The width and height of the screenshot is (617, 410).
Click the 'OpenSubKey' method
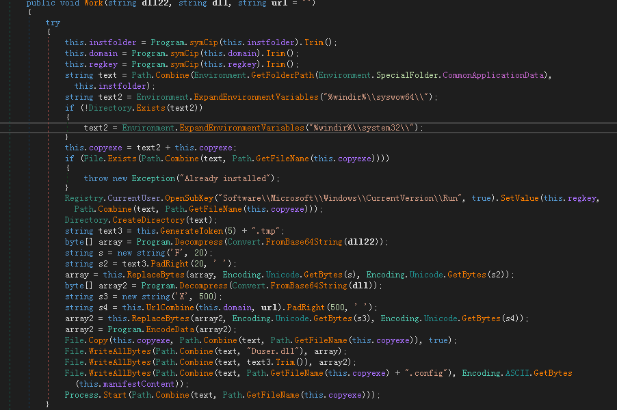(189, 199)
